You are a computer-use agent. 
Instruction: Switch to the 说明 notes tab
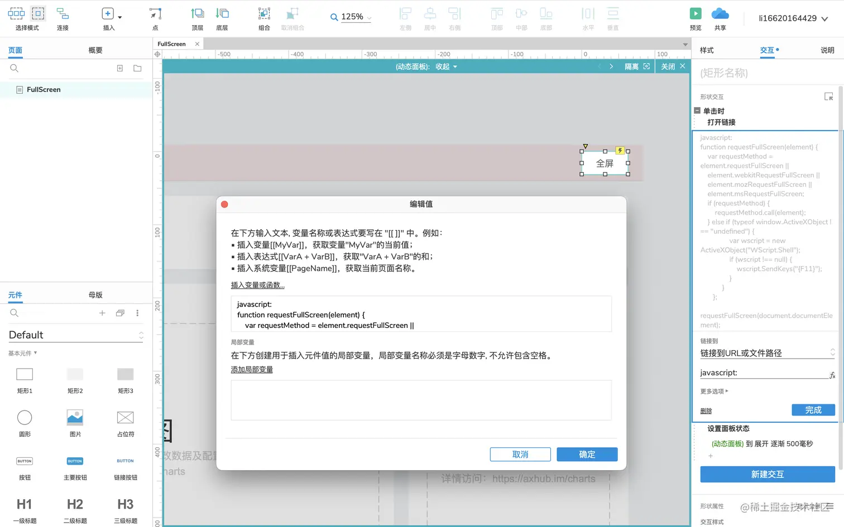[x=827, y=50]
